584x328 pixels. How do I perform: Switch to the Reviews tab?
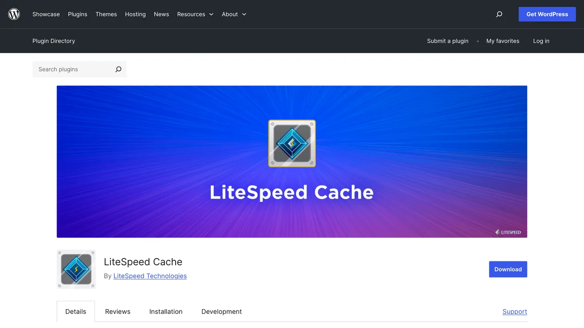tap(118, 311)
